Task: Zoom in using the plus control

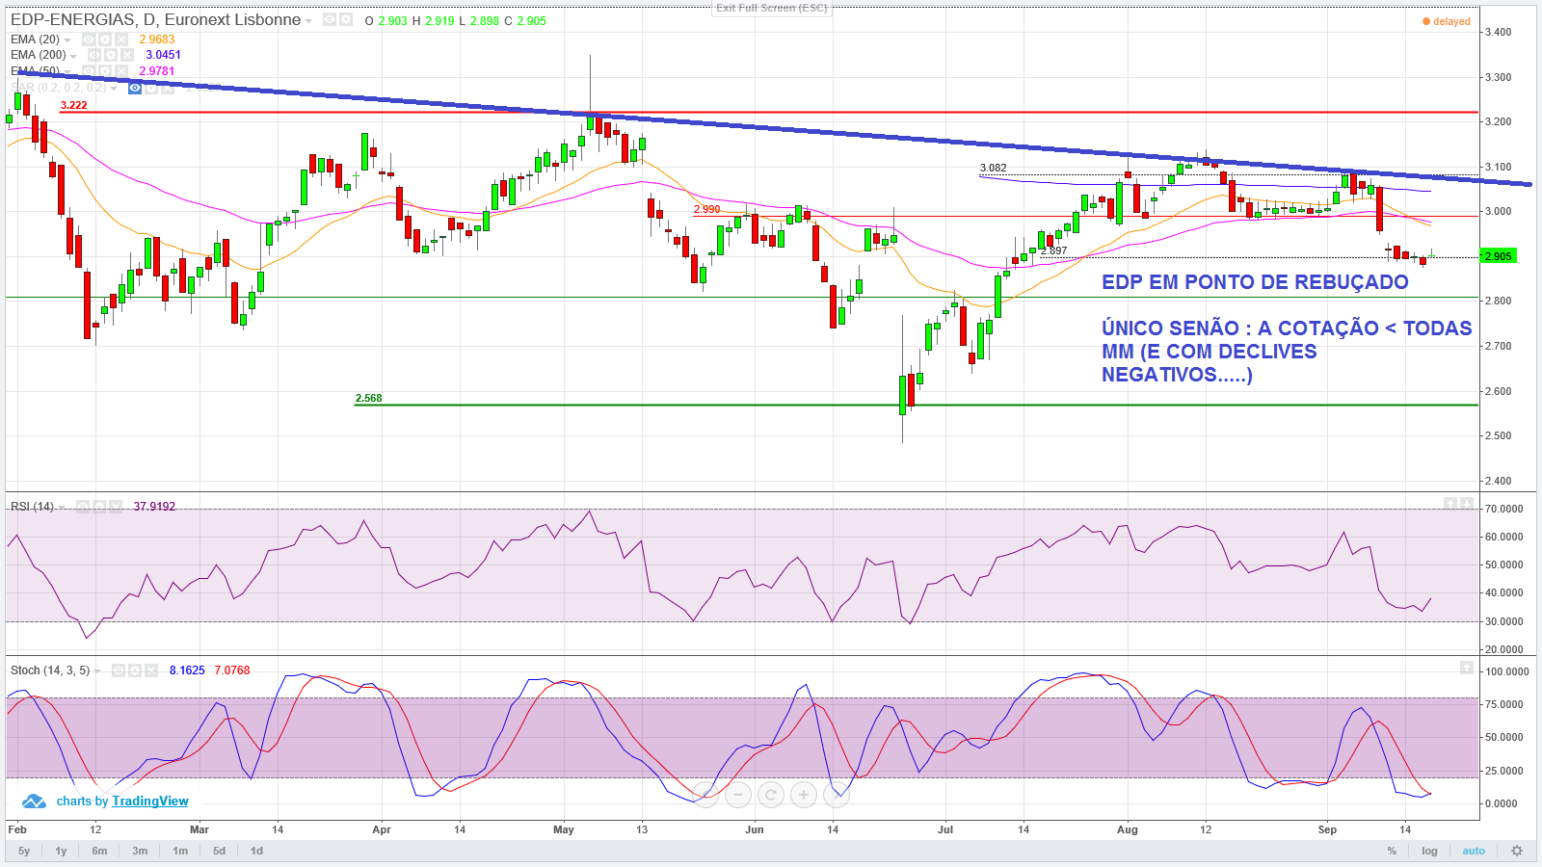Action: point(804,795)
